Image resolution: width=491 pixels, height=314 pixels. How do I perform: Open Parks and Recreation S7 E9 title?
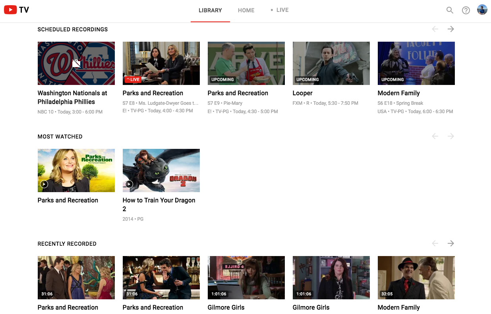tap(238, 93)
